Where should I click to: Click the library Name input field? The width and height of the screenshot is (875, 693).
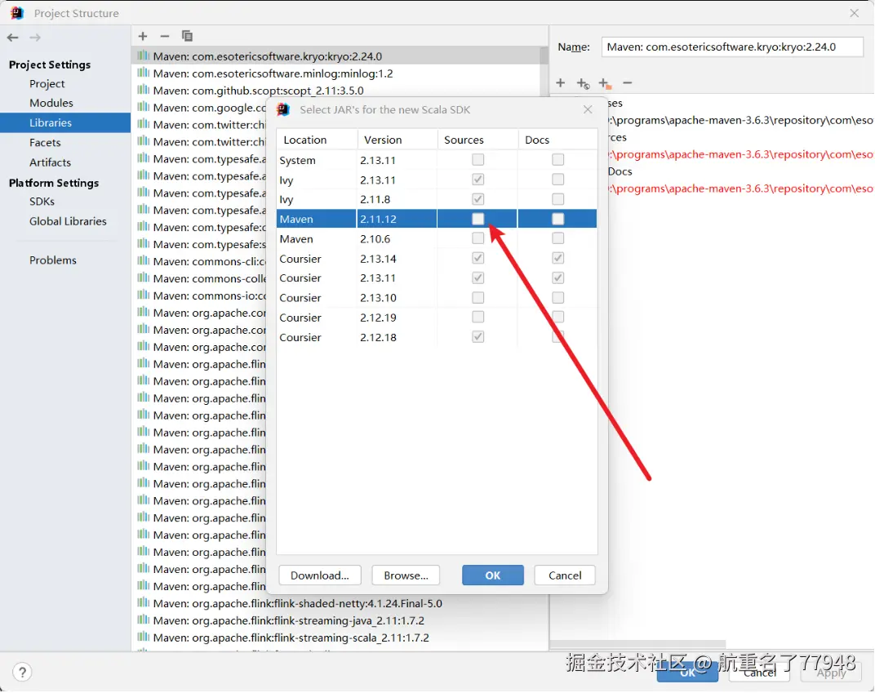[731, 47]
